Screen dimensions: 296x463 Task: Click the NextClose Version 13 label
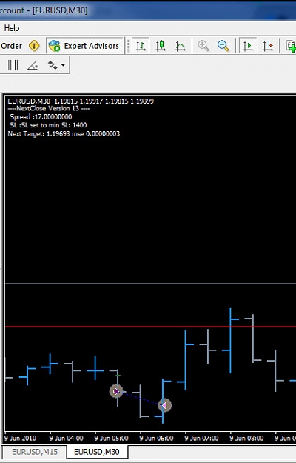coord(49,108)
